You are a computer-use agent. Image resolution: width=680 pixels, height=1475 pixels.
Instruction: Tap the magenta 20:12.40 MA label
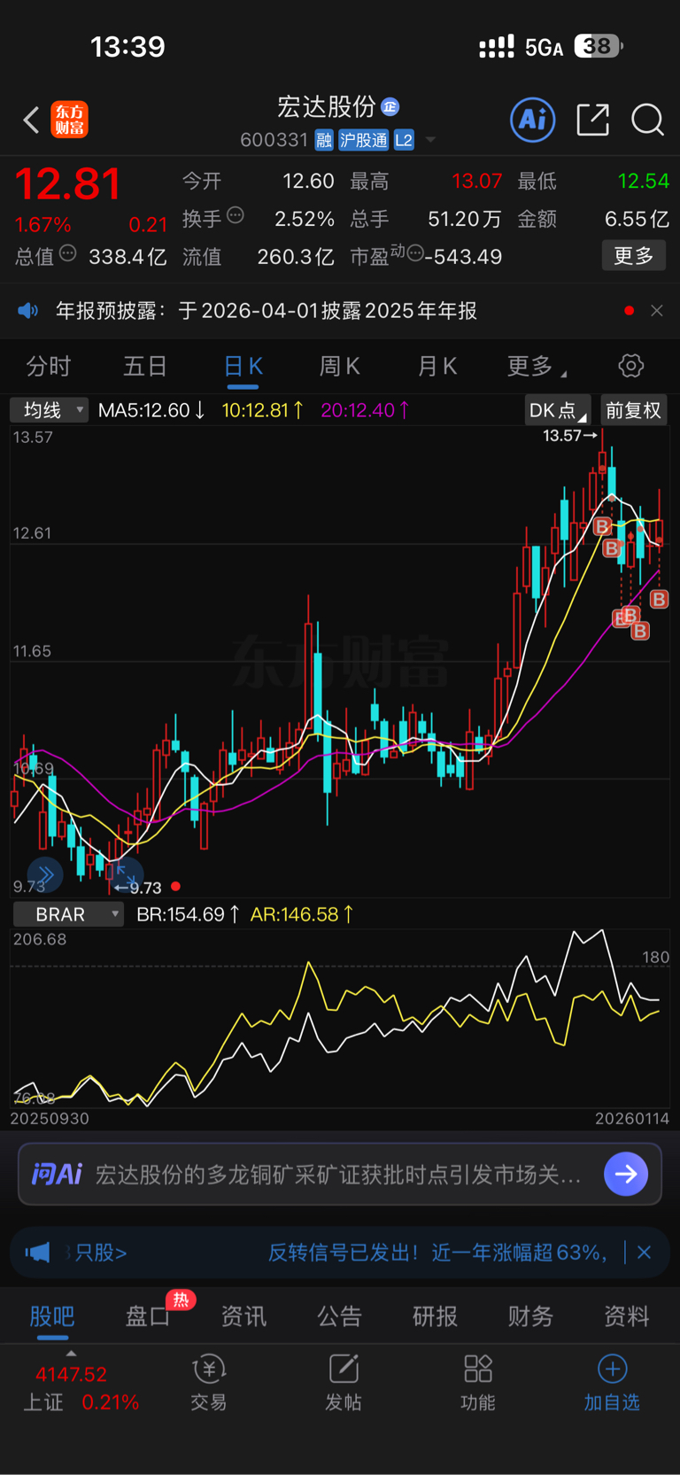tap(365, 410)
